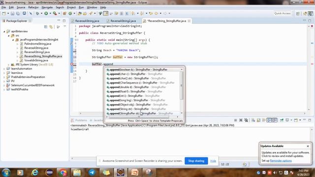
Task: Open Chrome from the Windows taskbar
Action: click(63, 173)
